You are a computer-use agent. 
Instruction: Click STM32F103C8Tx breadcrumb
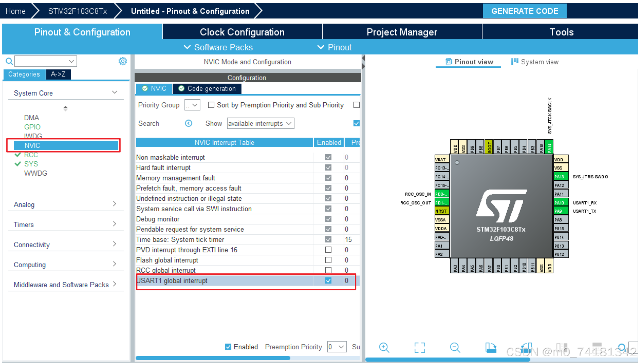click(x=77, y=11)
